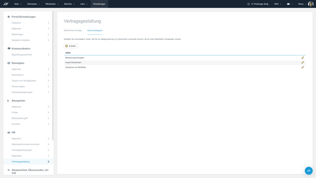The image size is (316, 178).
Task: Switch to the Mitarbeiterverträge tab
Action: 73,30
